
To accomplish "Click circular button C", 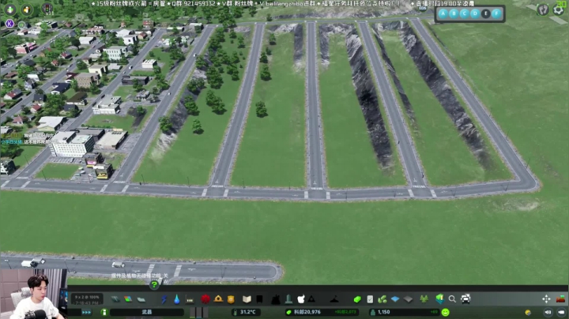I will click(465, 13).
